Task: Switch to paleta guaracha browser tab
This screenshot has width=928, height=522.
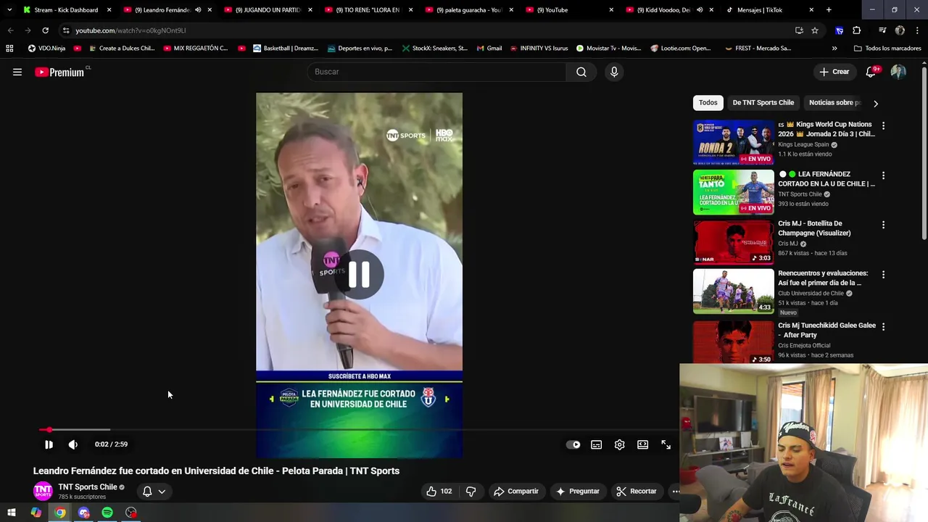Action: pos(468,9)
